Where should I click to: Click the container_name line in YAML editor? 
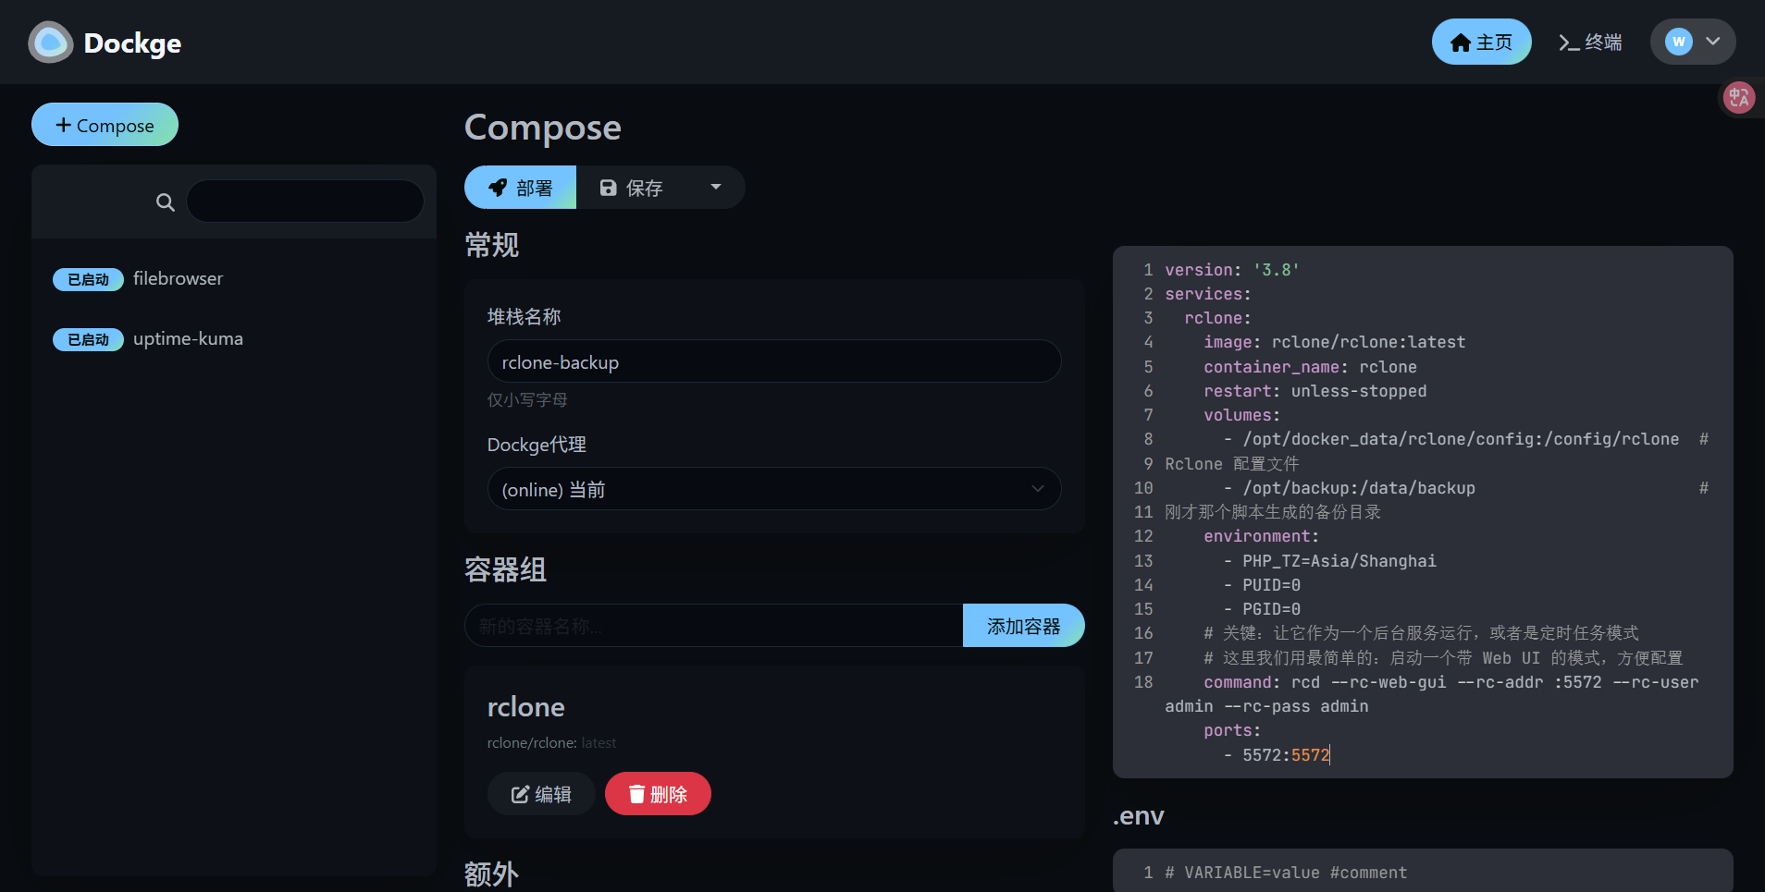pos(1310,367)
